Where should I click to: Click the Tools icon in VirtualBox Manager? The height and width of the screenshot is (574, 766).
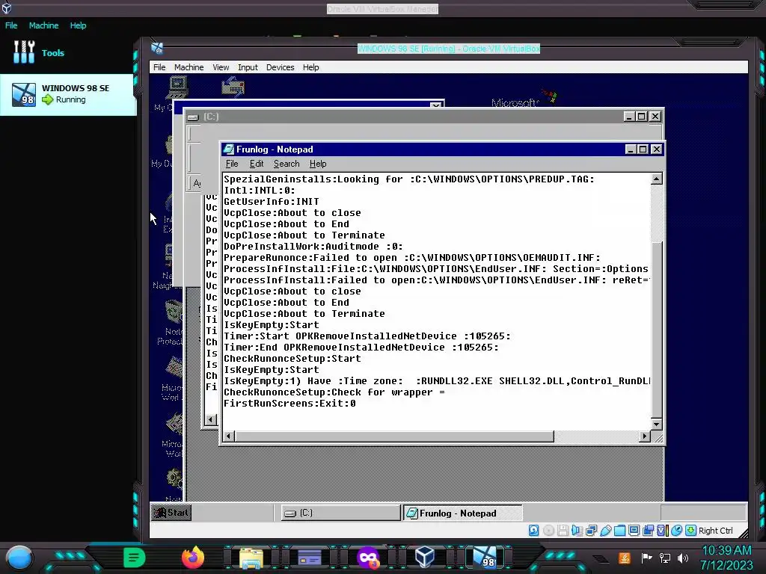[x=24, y=52]
